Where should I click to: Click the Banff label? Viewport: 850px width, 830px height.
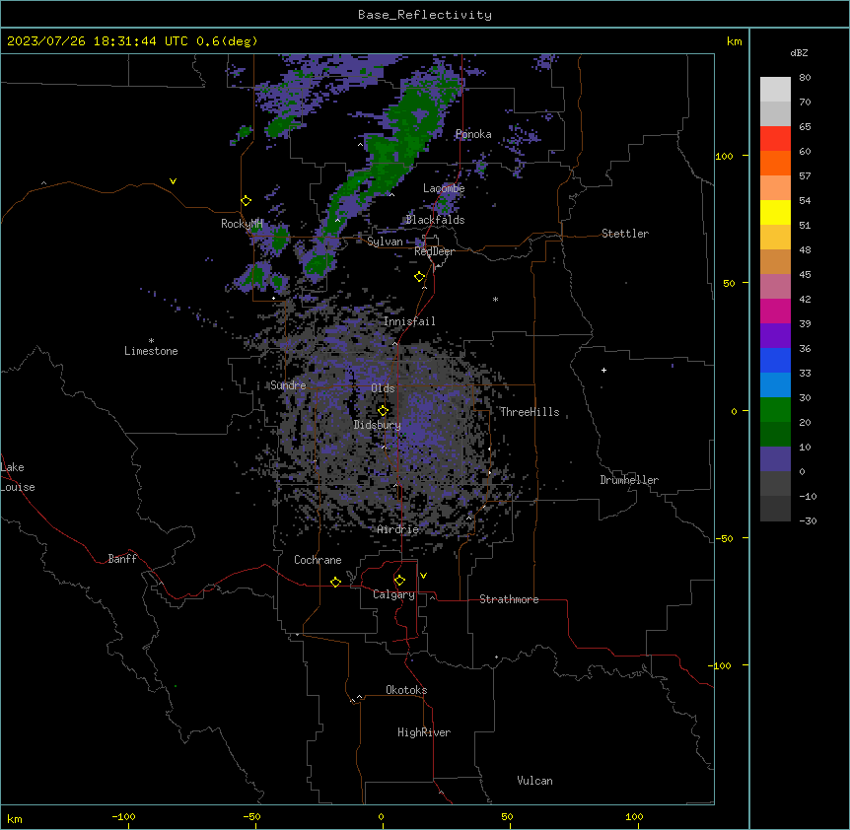click(x=122, y=559)
